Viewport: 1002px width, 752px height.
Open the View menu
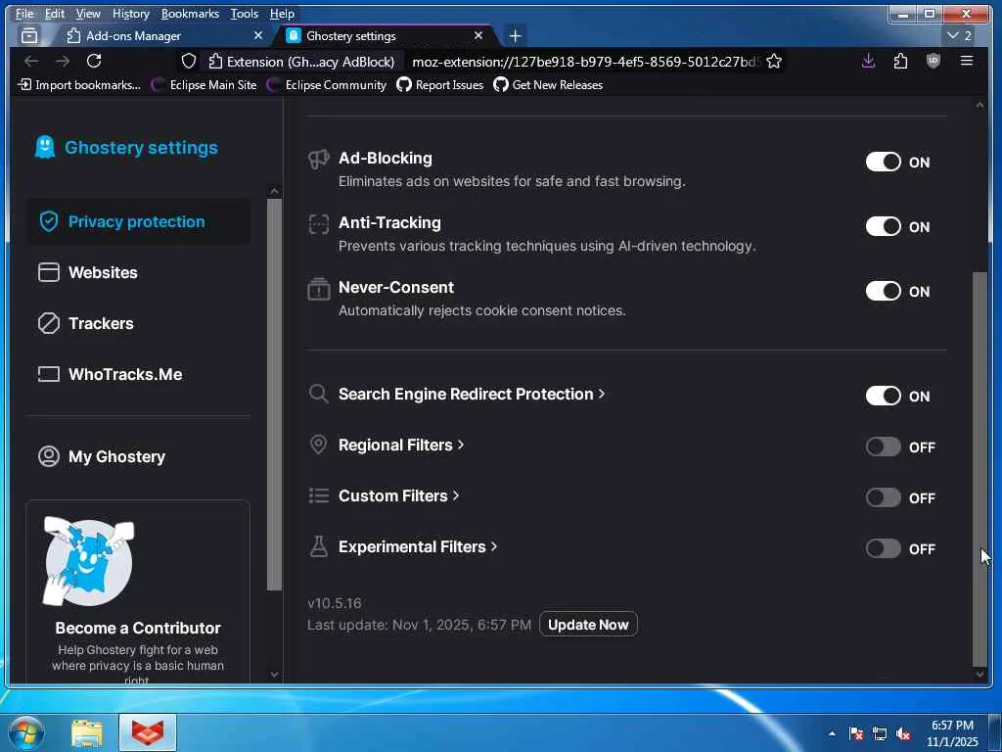(x=87, y=14)
